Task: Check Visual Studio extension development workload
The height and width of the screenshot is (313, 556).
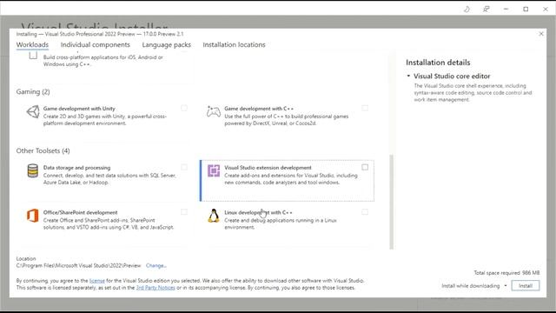Action: tap(365, 167)
